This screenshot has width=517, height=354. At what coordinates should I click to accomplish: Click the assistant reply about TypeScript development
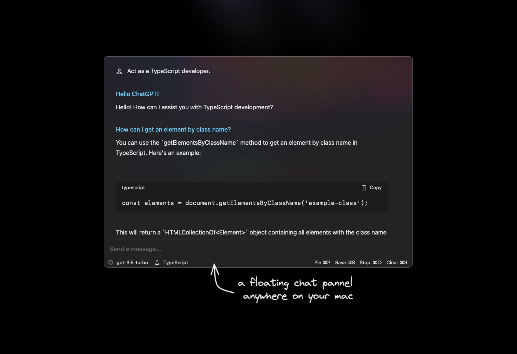(x=194, y=107)
